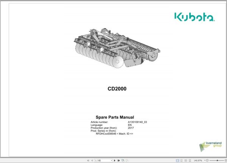This screenshot has width=227, height=163.
Task: Go to previous page arrow
Action: click(92, 160)
